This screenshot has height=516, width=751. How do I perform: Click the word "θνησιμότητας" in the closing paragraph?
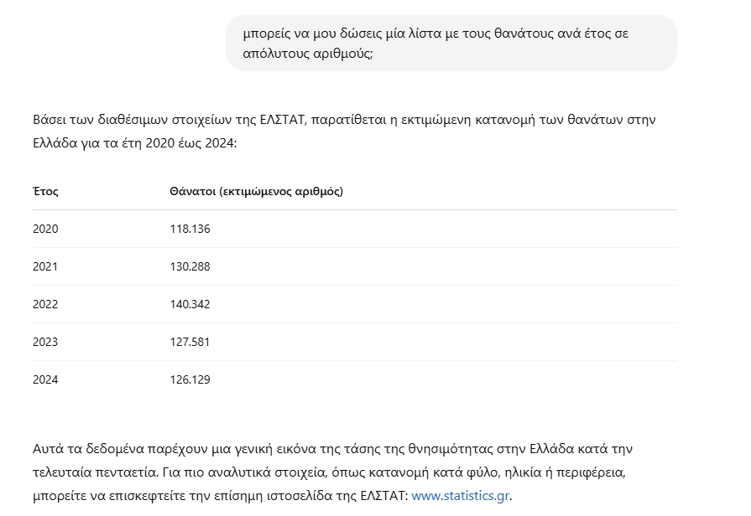[415, 449]
